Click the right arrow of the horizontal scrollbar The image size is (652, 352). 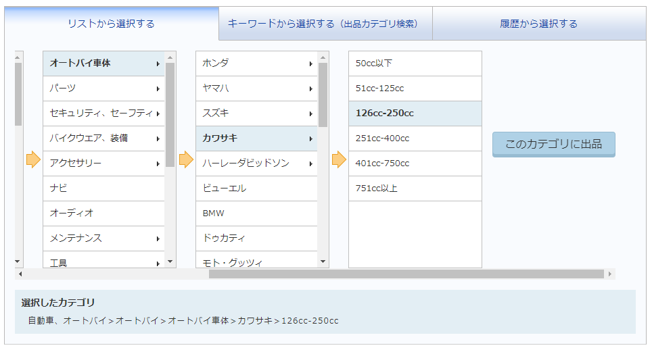pos(610,274)
